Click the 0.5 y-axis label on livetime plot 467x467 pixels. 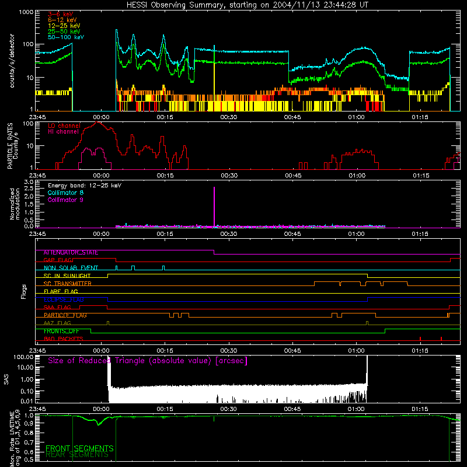pyautogui.click(x=29, y=459)
